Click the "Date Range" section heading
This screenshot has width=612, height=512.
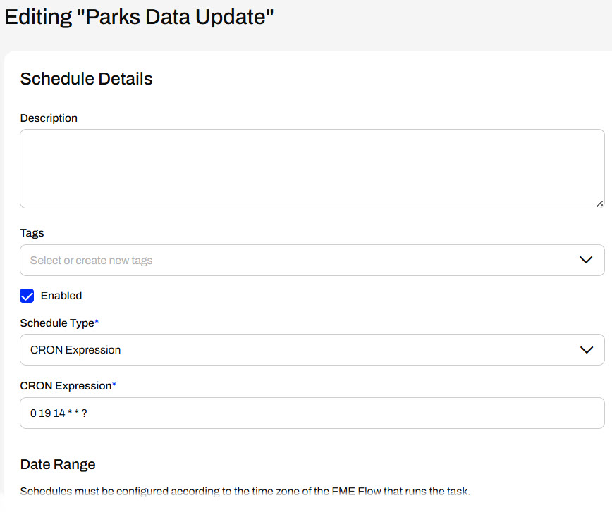[58, 464]
